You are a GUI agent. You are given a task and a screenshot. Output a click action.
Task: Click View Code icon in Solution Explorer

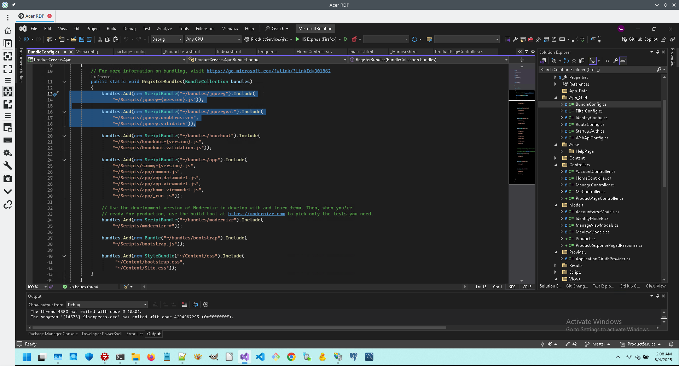pyautogui.click(x=608, y=61)
